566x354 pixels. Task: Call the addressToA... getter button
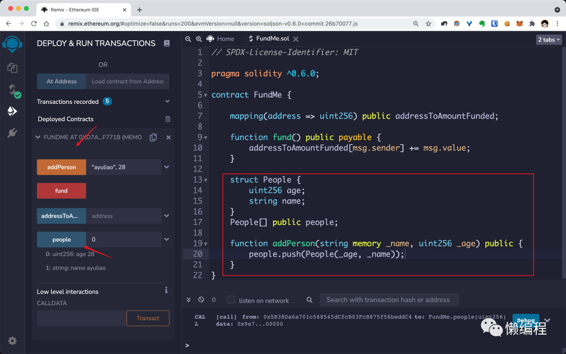pyautogui.click(x=61, y=216)
